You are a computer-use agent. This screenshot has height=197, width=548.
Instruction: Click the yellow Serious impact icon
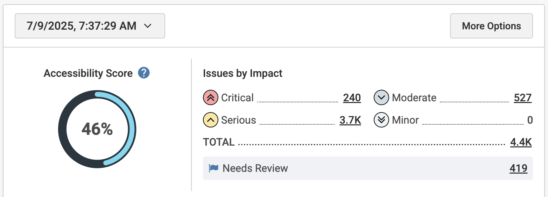[210, 120]
